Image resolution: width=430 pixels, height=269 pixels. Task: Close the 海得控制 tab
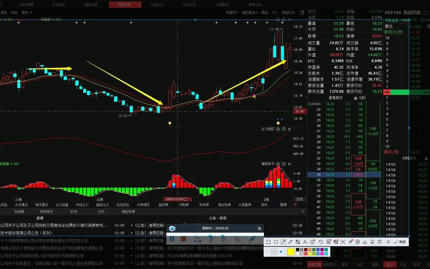[139, 5]
